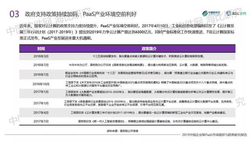This screenshot has width=252, height=142.
Task: Click the source note "资料来源：国务院公开信息"
Action: pos(122,131)
